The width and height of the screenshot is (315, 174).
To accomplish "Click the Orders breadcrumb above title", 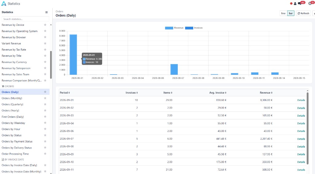I will (59, 11).
